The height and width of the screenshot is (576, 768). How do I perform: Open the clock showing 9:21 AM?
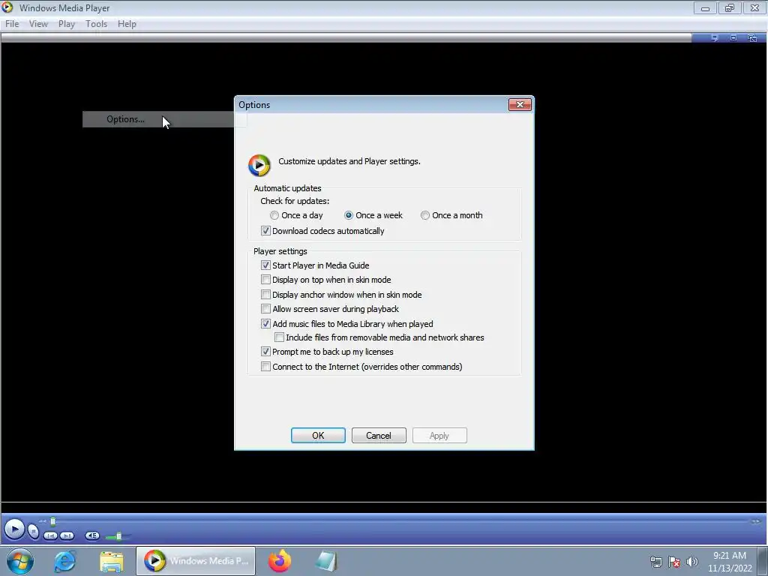pyautogui.click(x=729, y=562)
